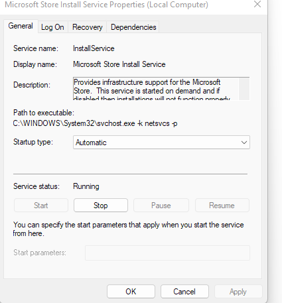Open the Log On tab
282x303 pixels.
pos(52,27)
